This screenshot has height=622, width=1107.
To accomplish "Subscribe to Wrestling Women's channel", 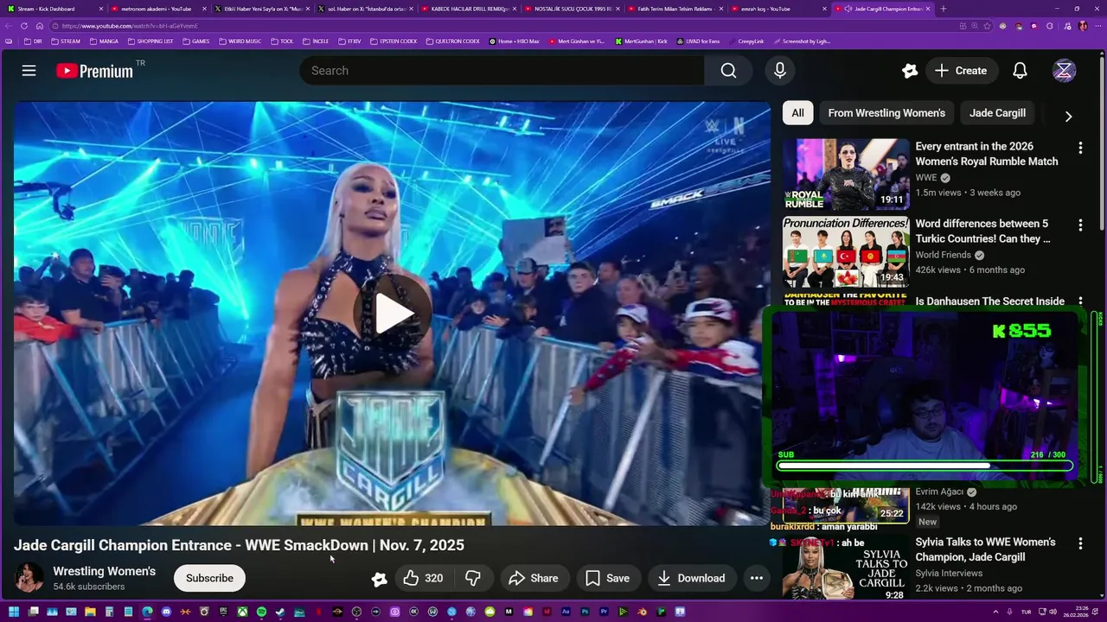I will point(209,578).
